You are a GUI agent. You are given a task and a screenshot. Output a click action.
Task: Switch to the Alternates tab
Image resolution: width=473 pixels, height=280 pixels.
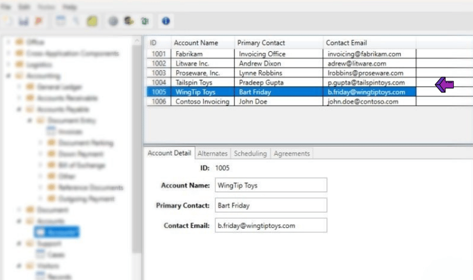coord(212,154)
